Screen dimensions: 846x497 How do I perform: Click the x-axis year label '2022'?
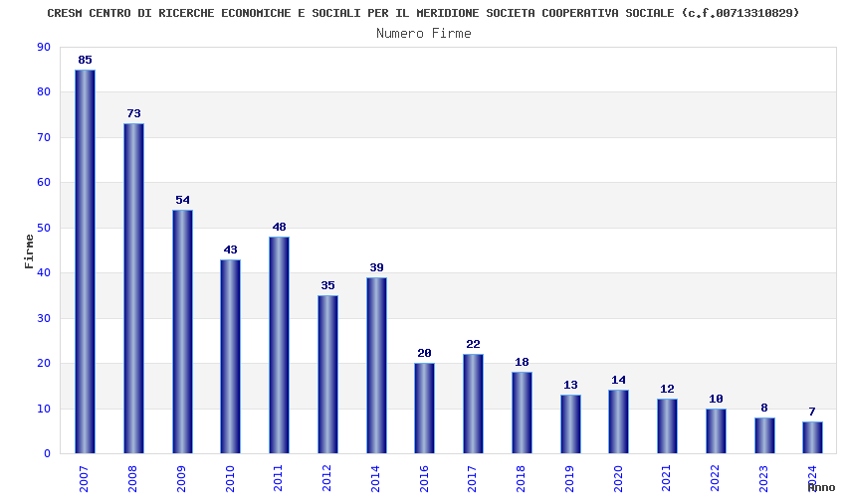point(715,479)
